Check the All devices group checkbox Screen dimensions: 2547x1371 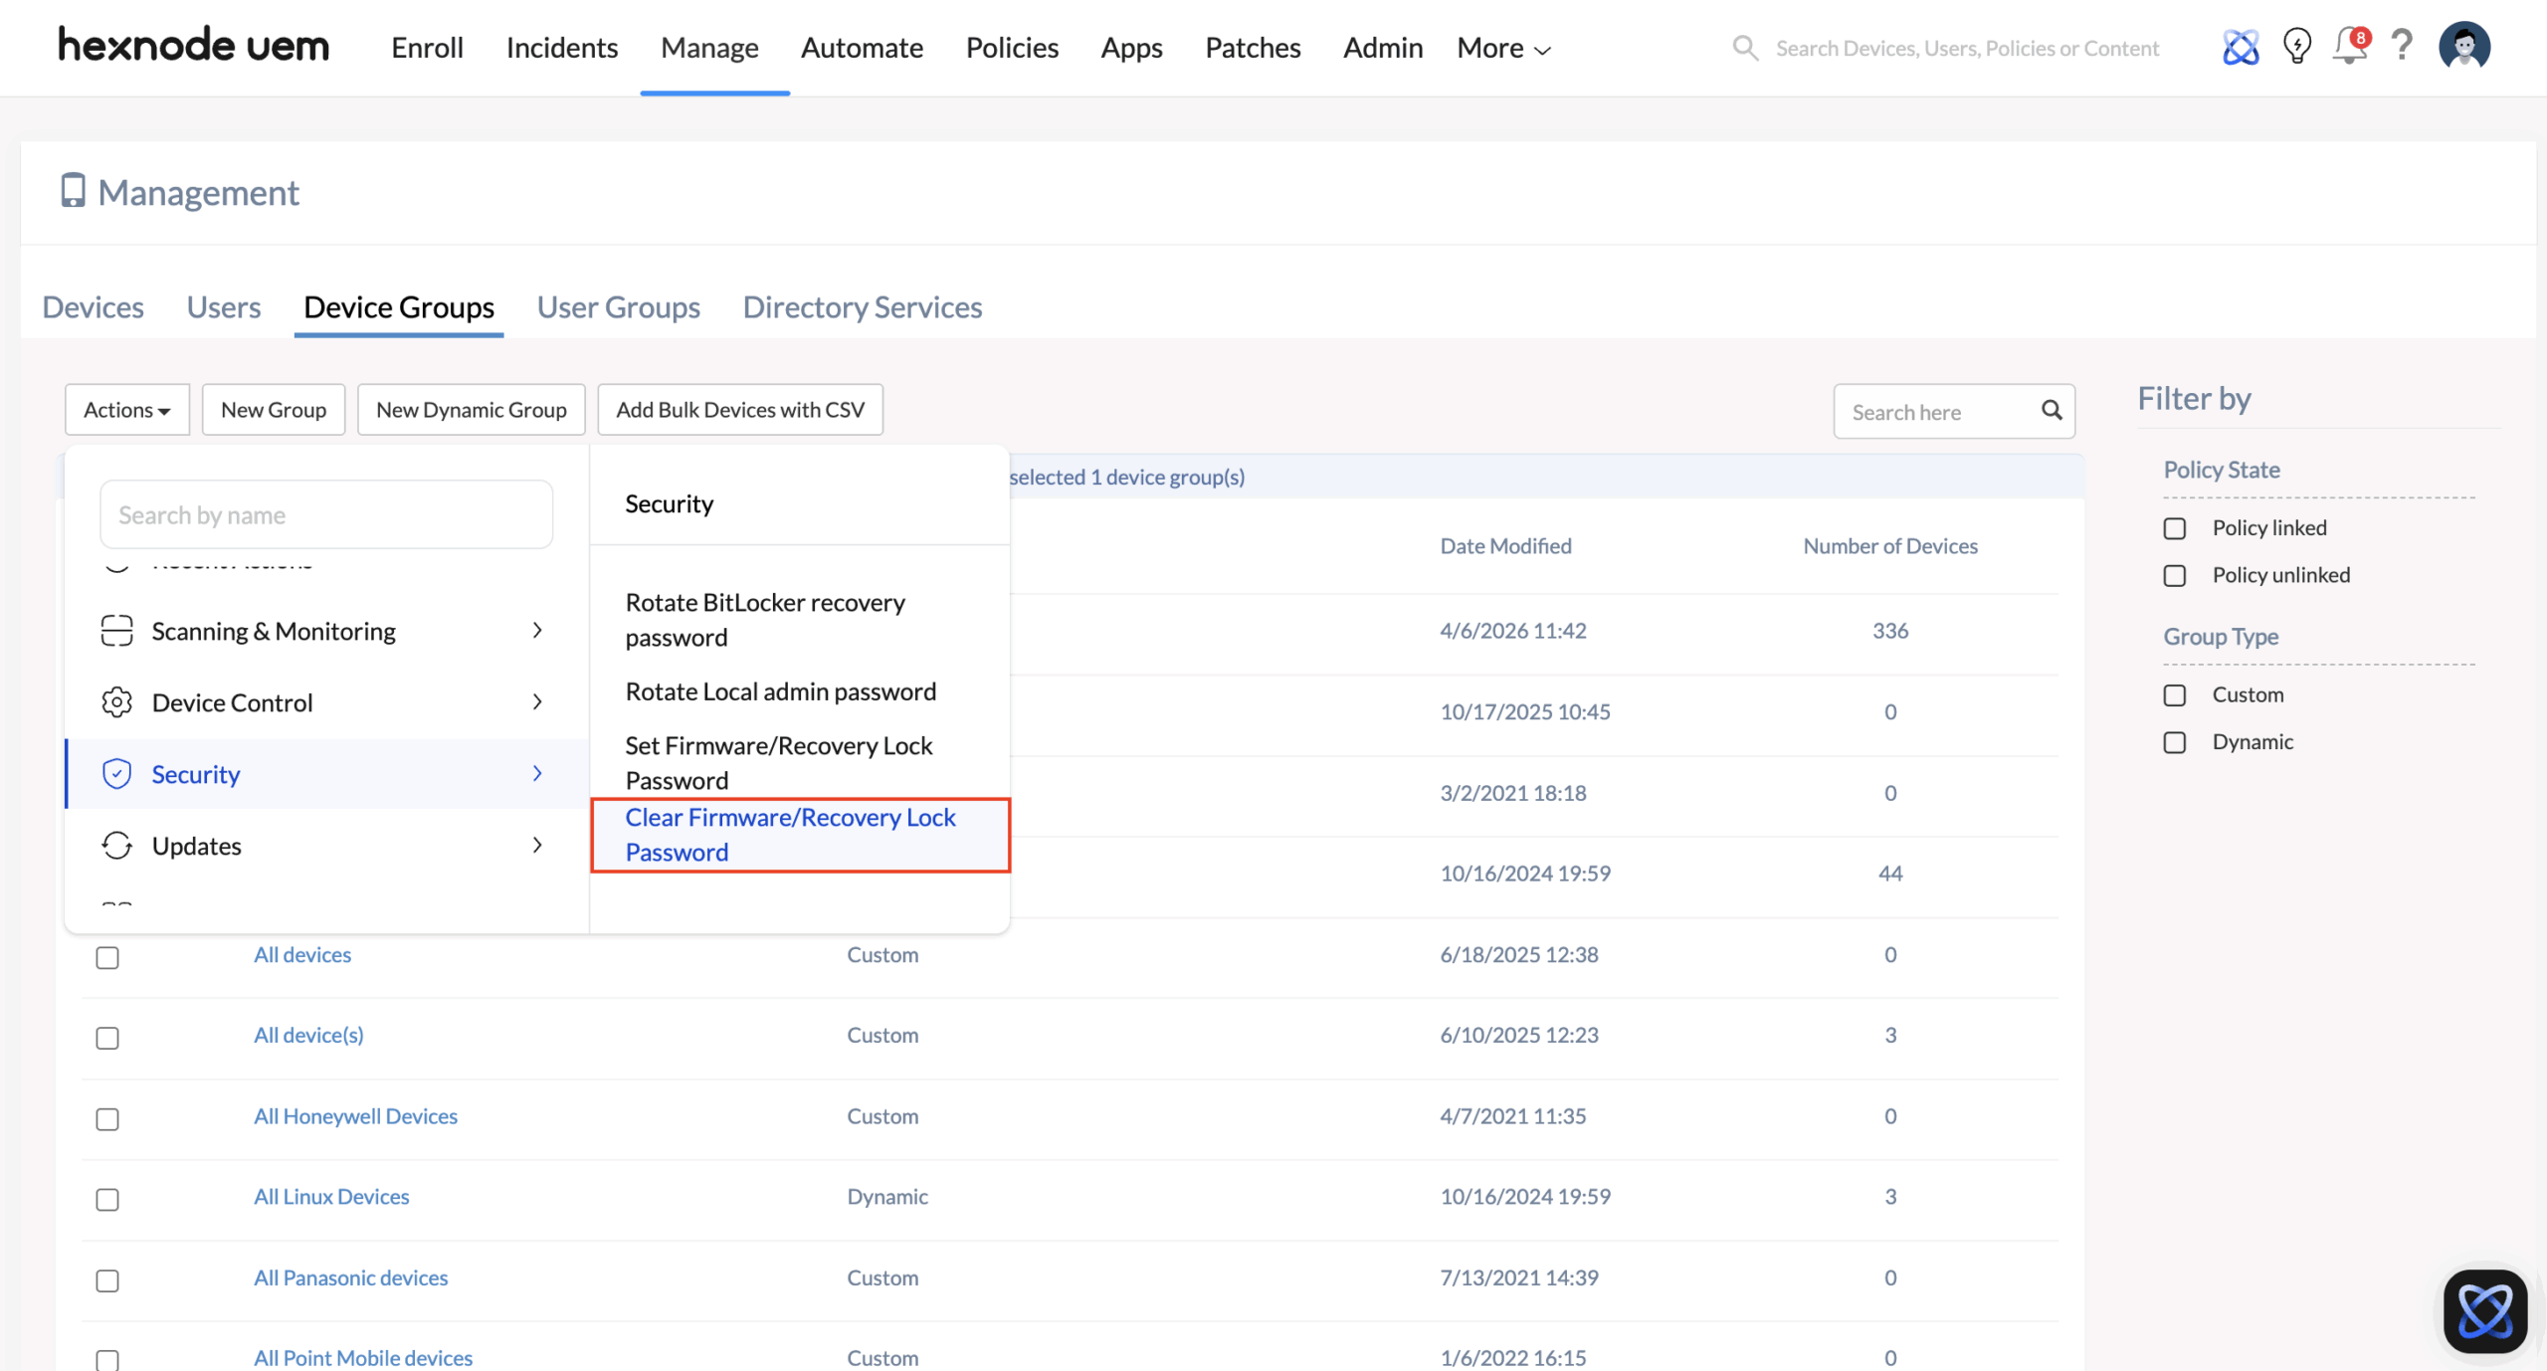(x=106, y=957)
